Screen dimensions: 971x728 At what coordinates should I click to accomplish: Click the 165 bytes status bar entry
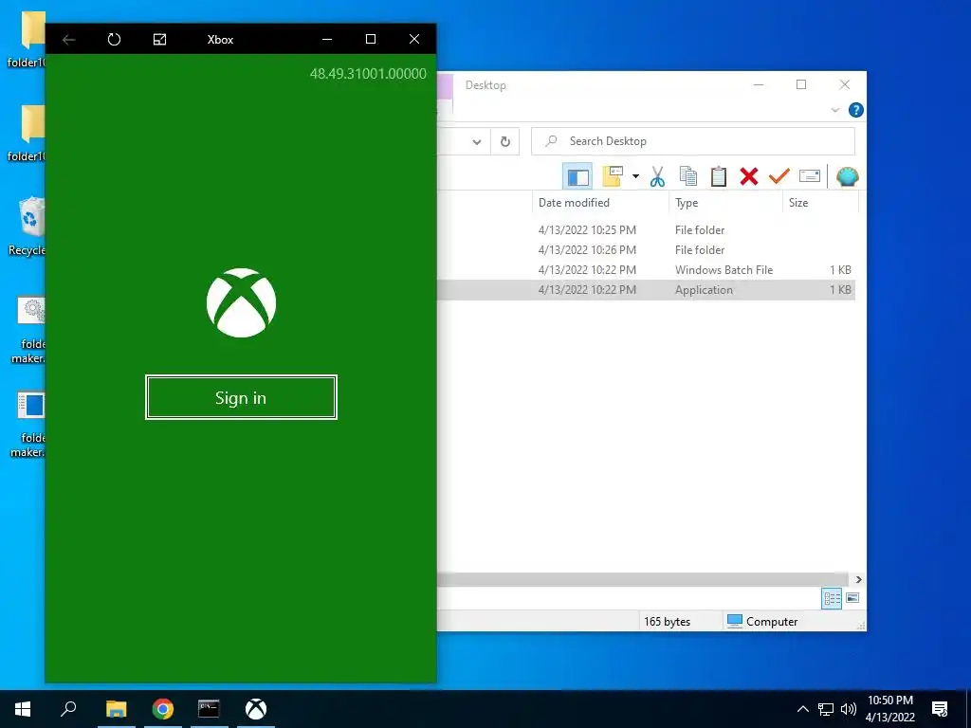pyautogui.click(x=667, y=622)
